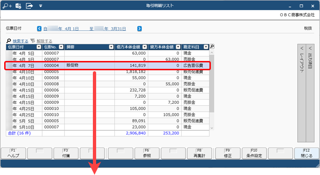Screen dimensions: 320x175
Task: Click the F6 参照 button
Action: point(147,153)
